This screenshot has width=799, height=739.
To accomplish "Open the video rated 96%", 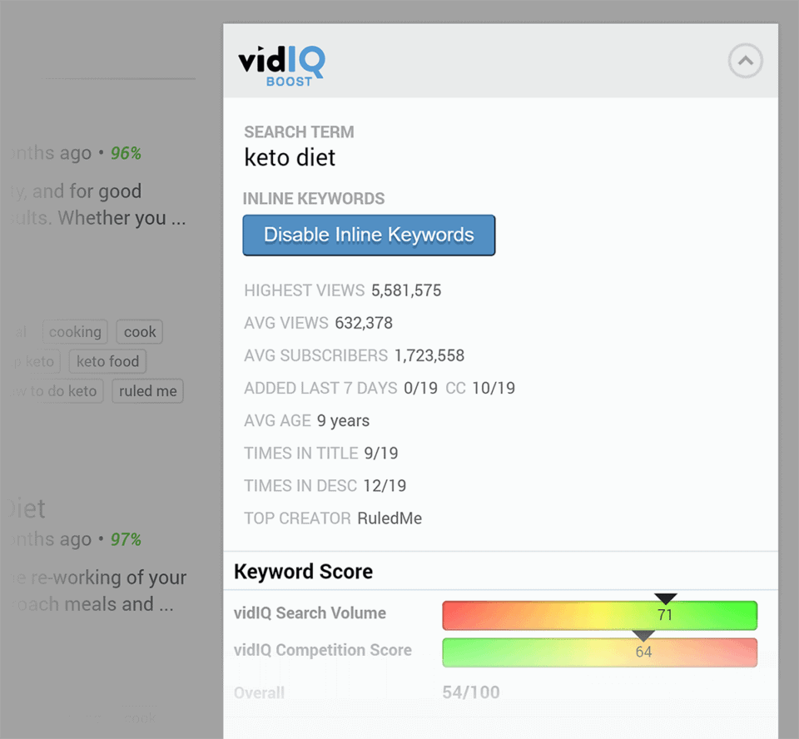I will (x=126, y=153).
